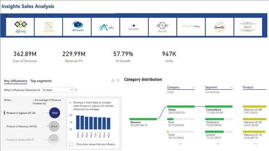Select the Convenience segment node
Image resolution: width=269 pixels, height=151 pixels.
[219, 109]
